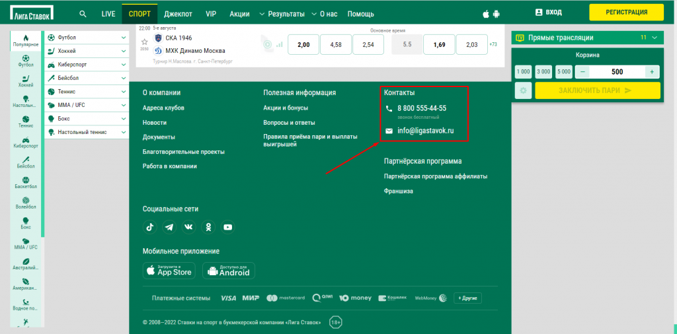Increase bet amount with plus button

(652, 71)
